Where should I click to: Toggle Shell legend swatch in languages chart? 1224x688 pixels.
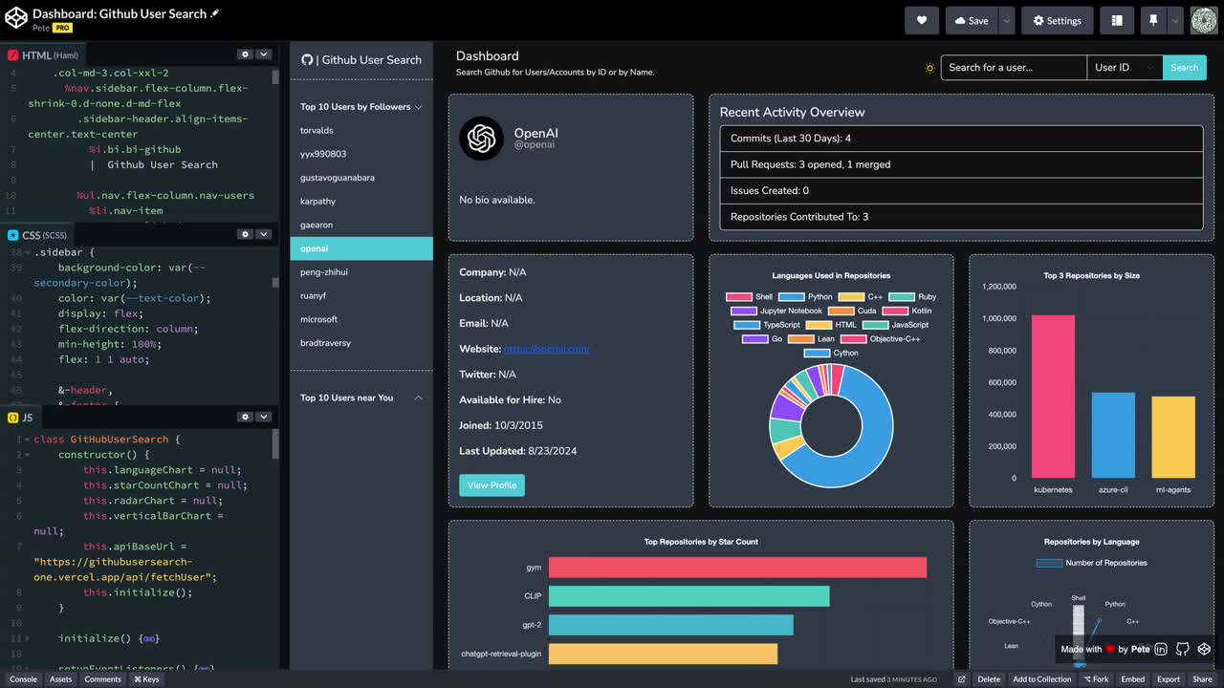(739, 297)
